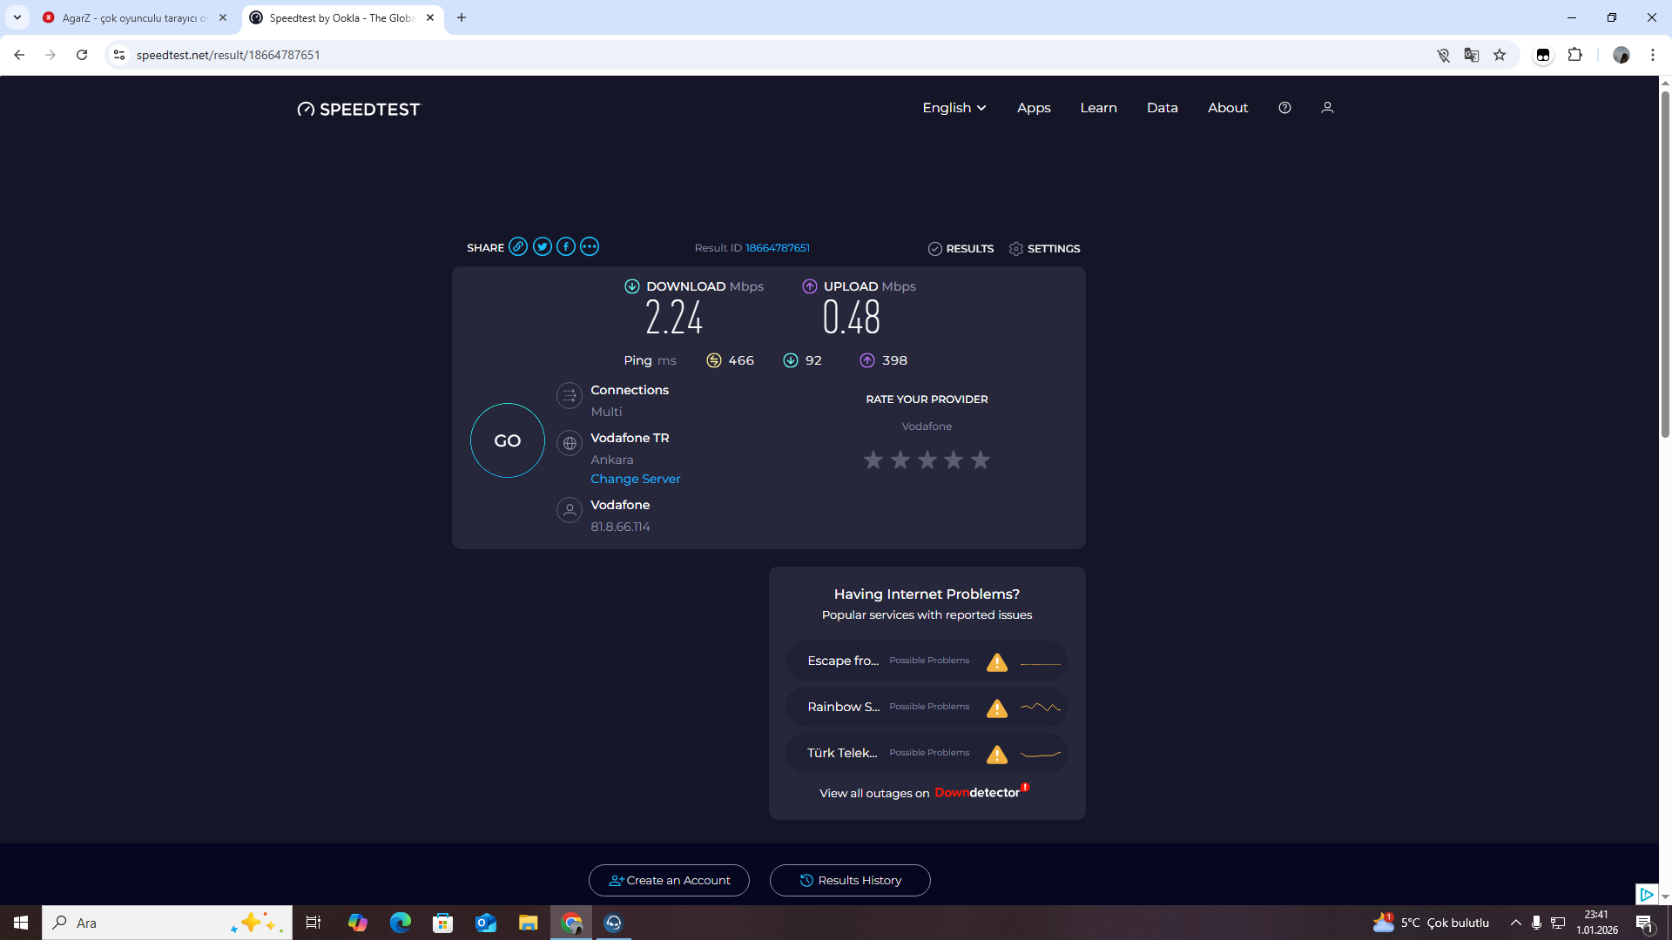Open a new browser tab
Screen dimensions: 1672x940
tap(462, 17)
